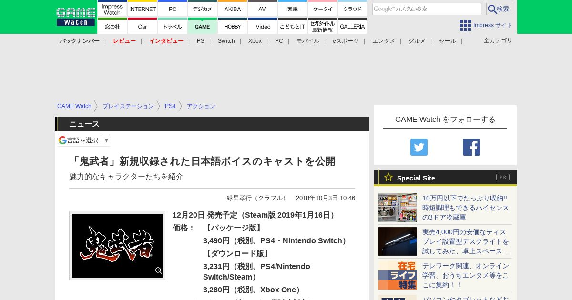Image resolution: width=572 pixels, height=300 pixels.
Task: Open the 3ドア冷蔵庫 article link
Action: [x=466, y=208]
